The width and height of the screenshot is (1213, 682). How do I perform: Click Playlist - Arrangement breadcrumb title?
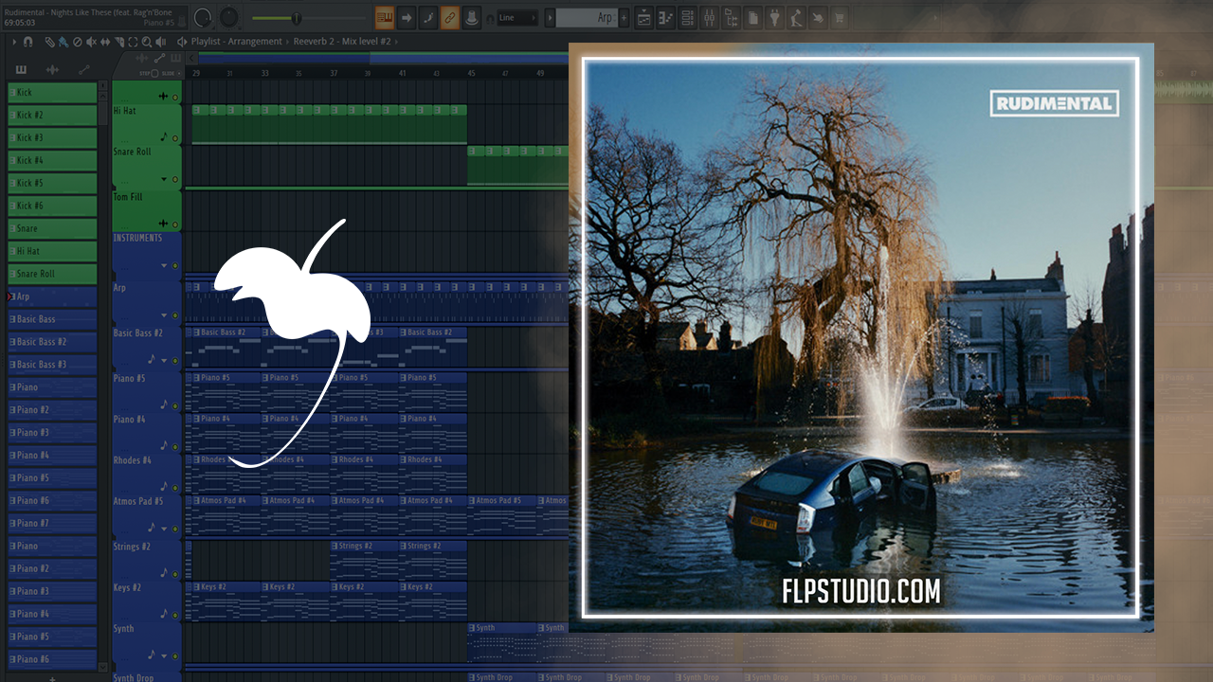coord(237,42)
